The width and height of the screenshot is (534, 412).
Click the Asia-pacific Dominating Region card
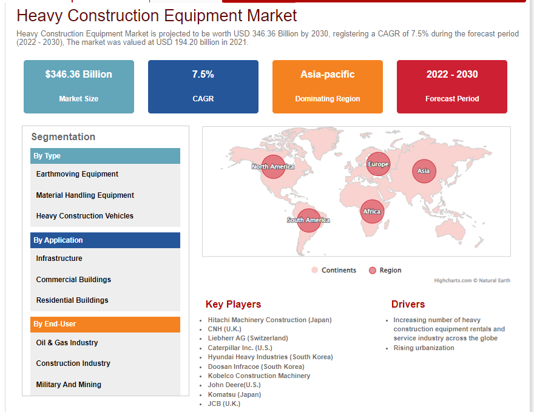(327, 86)
